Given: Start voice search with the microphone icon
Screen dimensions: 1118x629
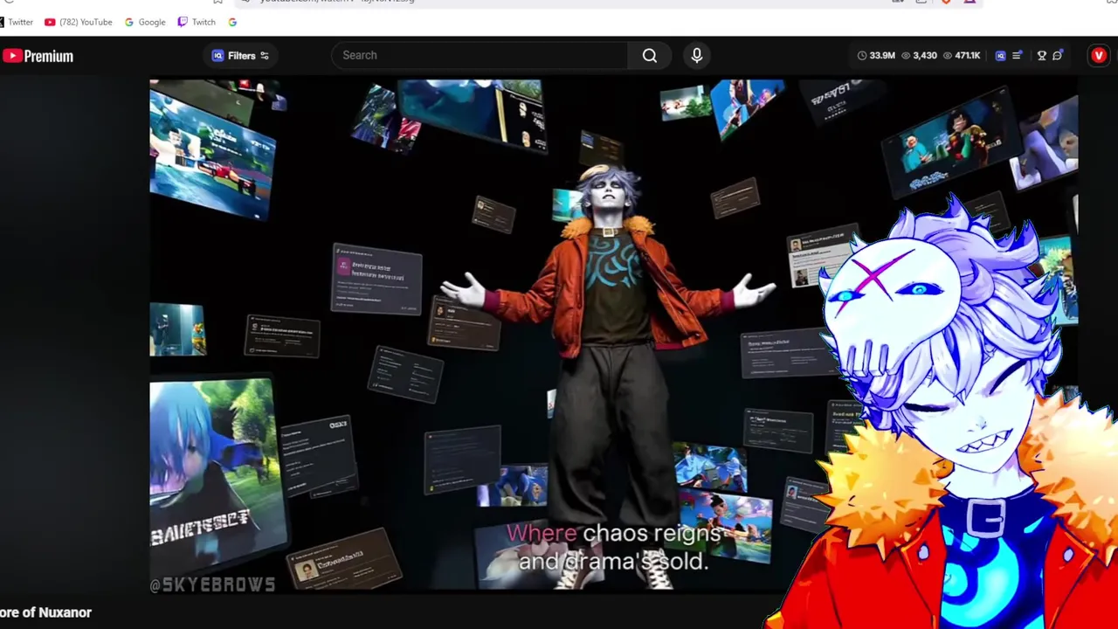Looking at the screenshot, I should pyautogui.click(x=697, y=56).
